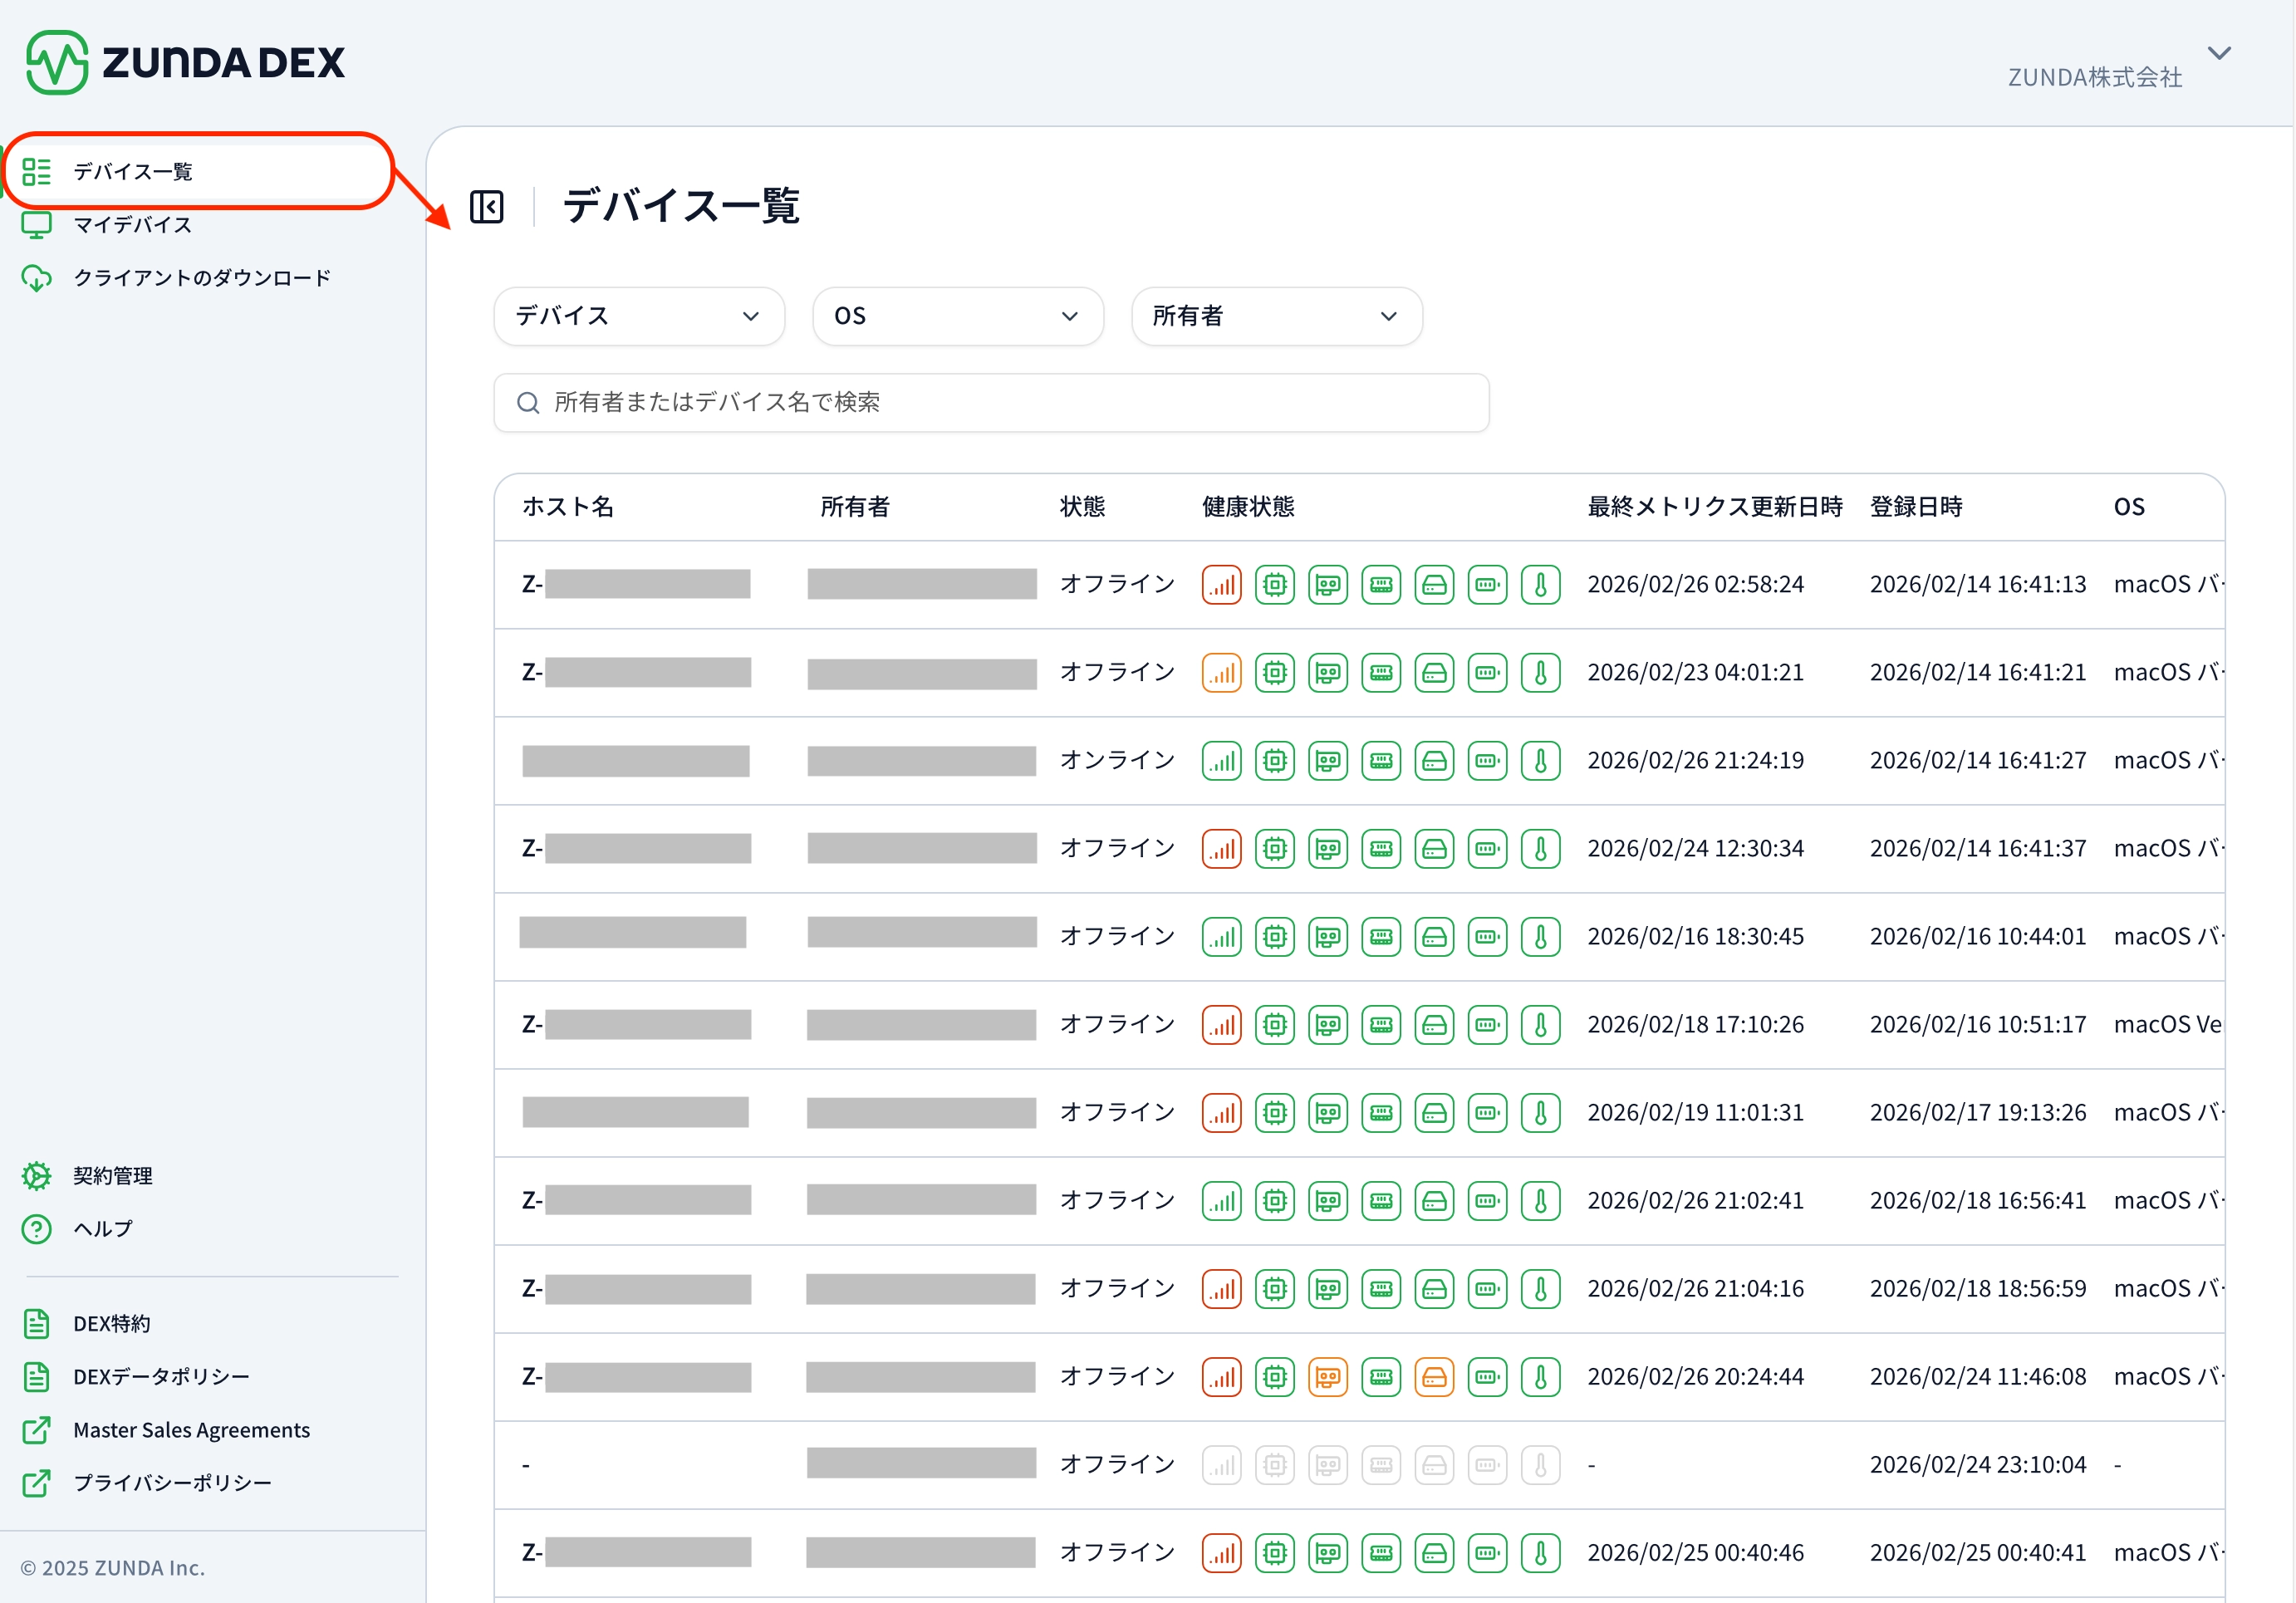Click the orange network signal icon in the second row

[x=1221, y=673]
